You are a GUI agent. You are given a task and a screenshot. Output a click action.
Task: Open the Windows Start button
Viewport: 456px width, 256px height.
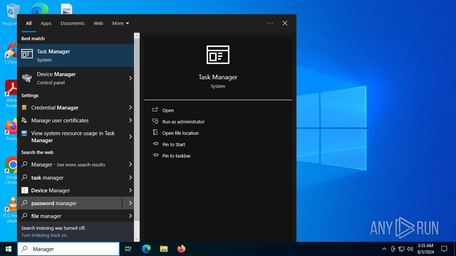click(x=9, y=249)
